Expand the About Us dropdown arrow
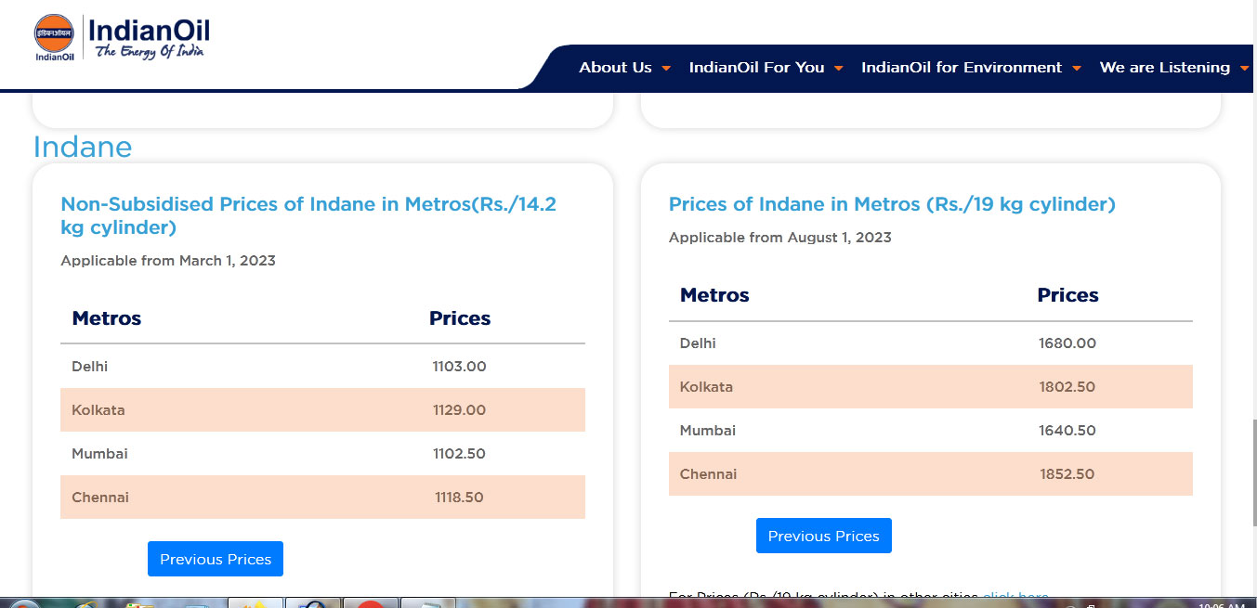The image size is (1257, 608). pos(666,68)
